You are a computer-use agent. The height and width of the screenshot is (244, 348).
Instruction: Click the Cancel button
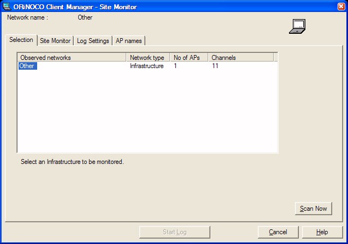278,232
